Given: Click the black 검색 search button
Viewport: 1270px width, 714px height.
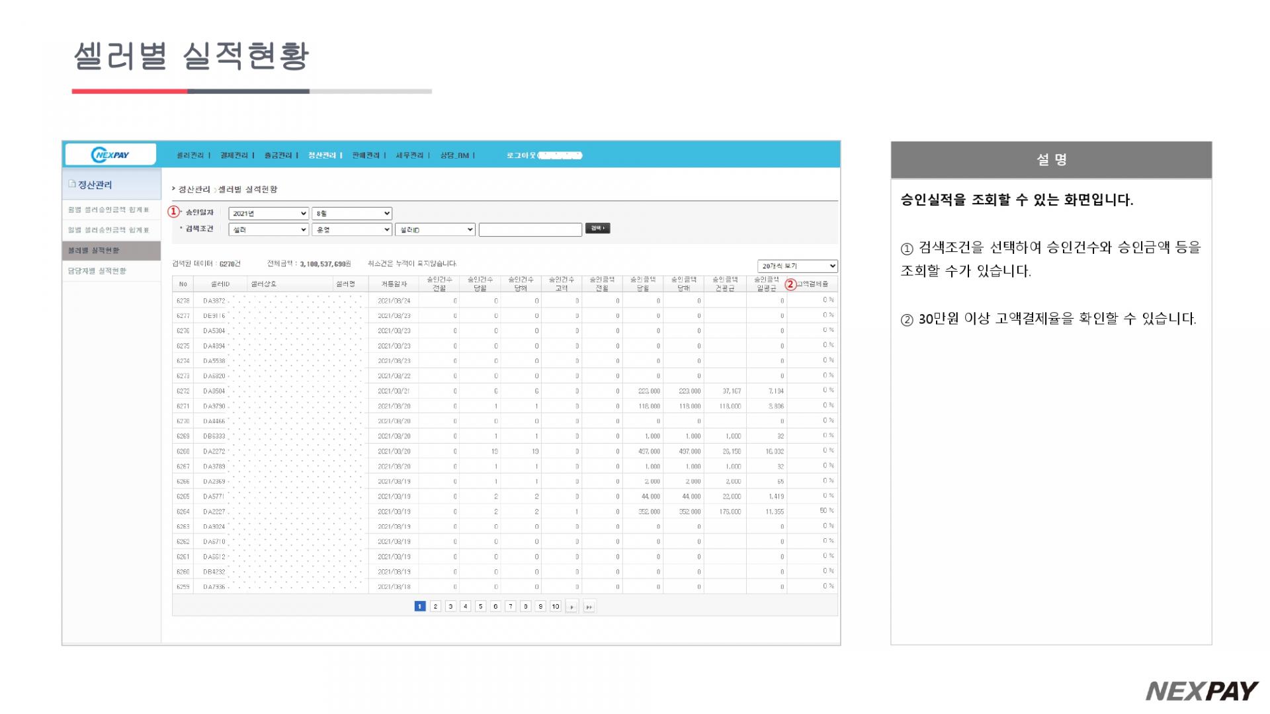Looking at the screenshot, I should coord(597,228).
